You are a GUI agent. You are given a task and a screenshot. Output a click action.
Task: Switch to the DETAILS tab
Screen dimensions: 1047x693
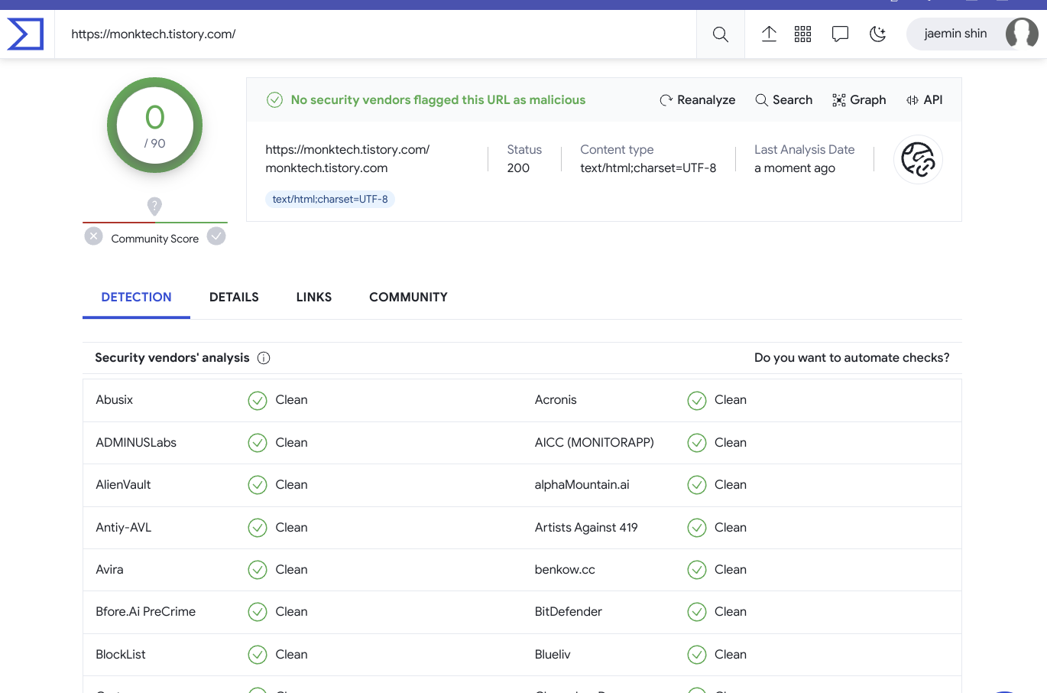click(234, 298)
